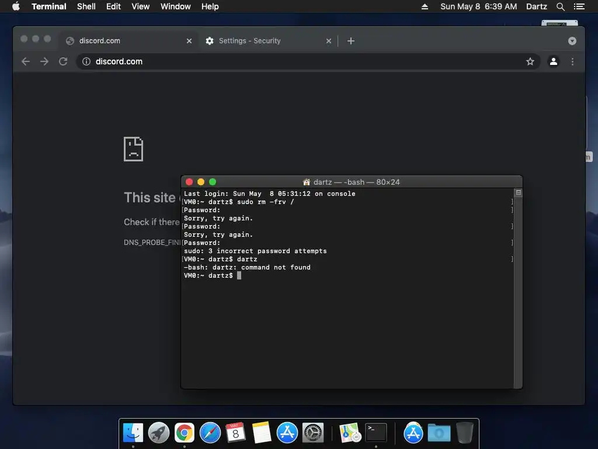Image resolution: width=598 pixels, height=449 pixels.
Task: Open App Store from the Dock
Action: pyautogui.click(x=287, y=433)
